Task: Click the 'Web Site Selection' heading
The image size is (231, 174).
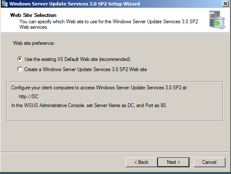Action: 33,15
